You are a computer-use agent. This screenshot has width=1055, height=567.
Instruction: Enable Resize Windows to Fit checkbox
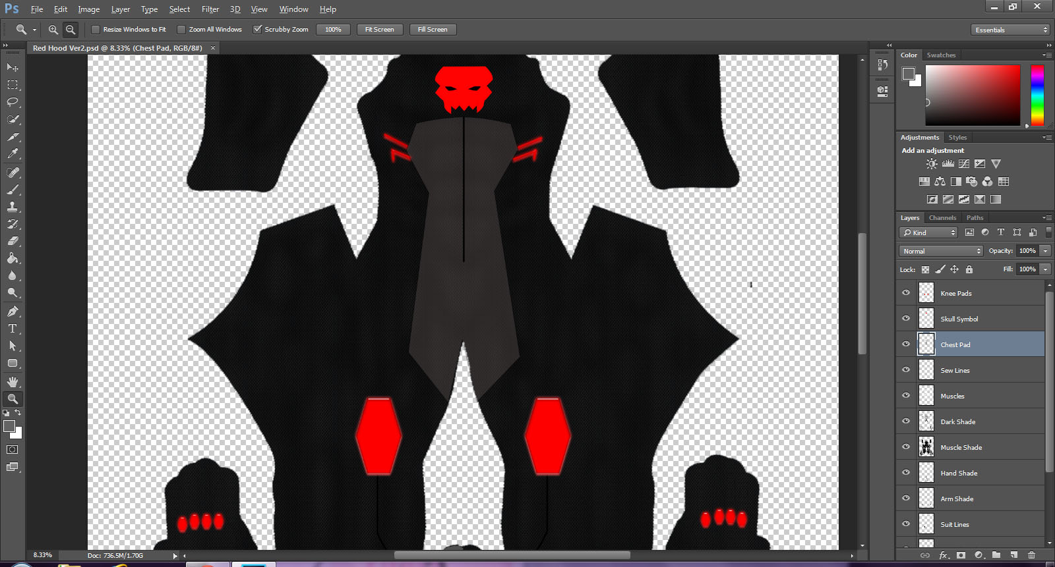pyautogui.click(x=96, y=30)
